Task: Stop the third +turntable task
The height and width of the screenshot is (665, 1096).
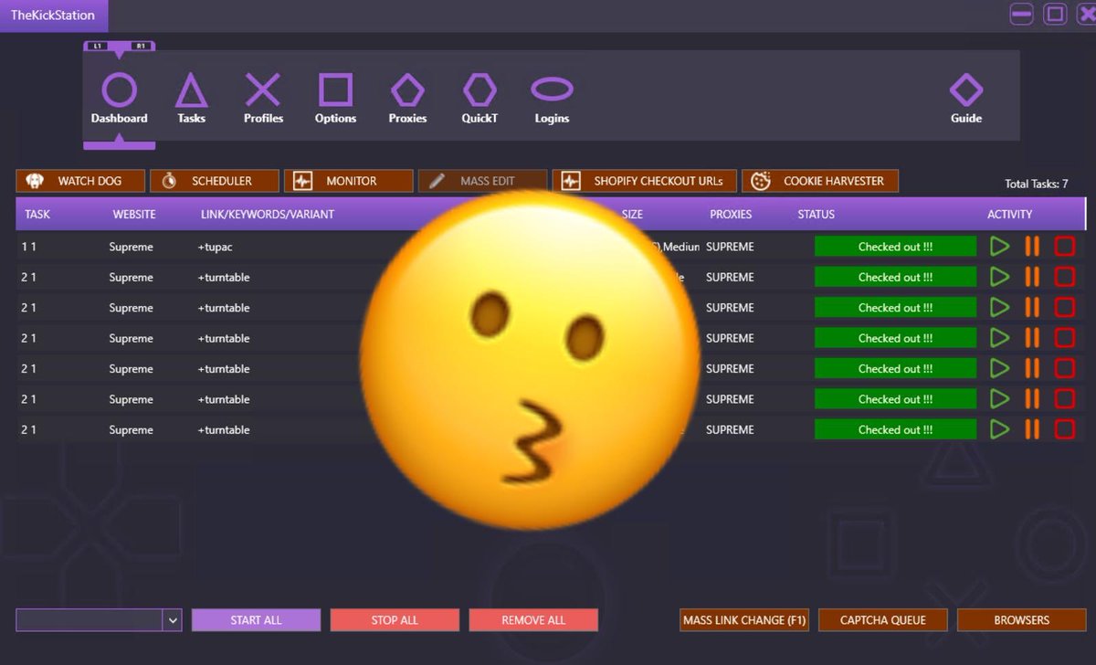Action: 1065,338
